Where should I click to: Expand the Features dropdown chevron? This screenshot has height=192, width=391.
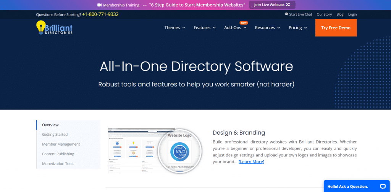tap(214, 28)
